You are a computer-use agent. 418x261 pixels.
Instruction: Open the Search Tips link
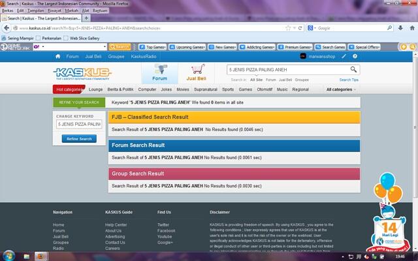pos(349,79)
